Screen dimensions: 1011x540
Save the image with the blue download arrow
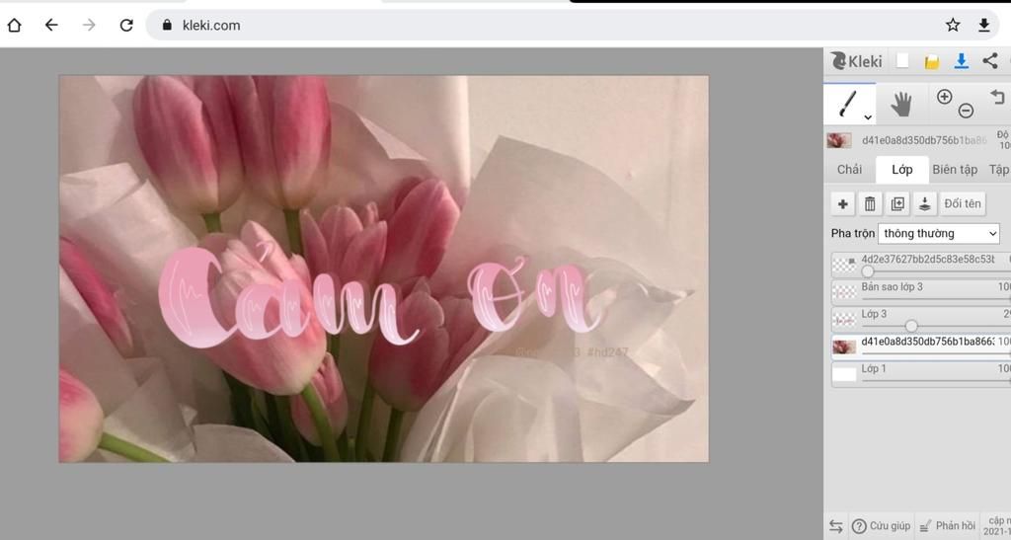pos(962,60)
